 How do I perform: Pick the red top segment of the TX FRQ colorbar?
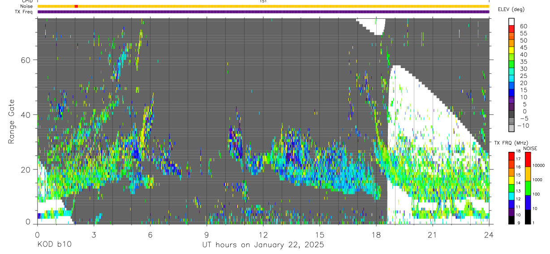[511, 155]
